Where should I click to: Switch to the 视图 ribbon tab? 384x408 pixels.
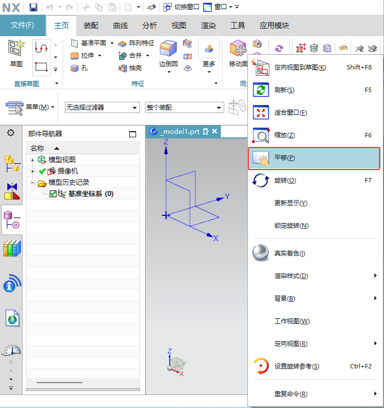pos(179,25)
